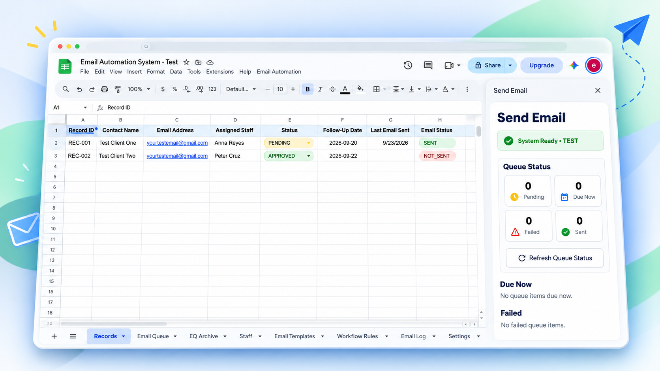Open the name box dropdown for A1
The width and height of the screenshot is (660, 371).
click(x=85, y=108)
